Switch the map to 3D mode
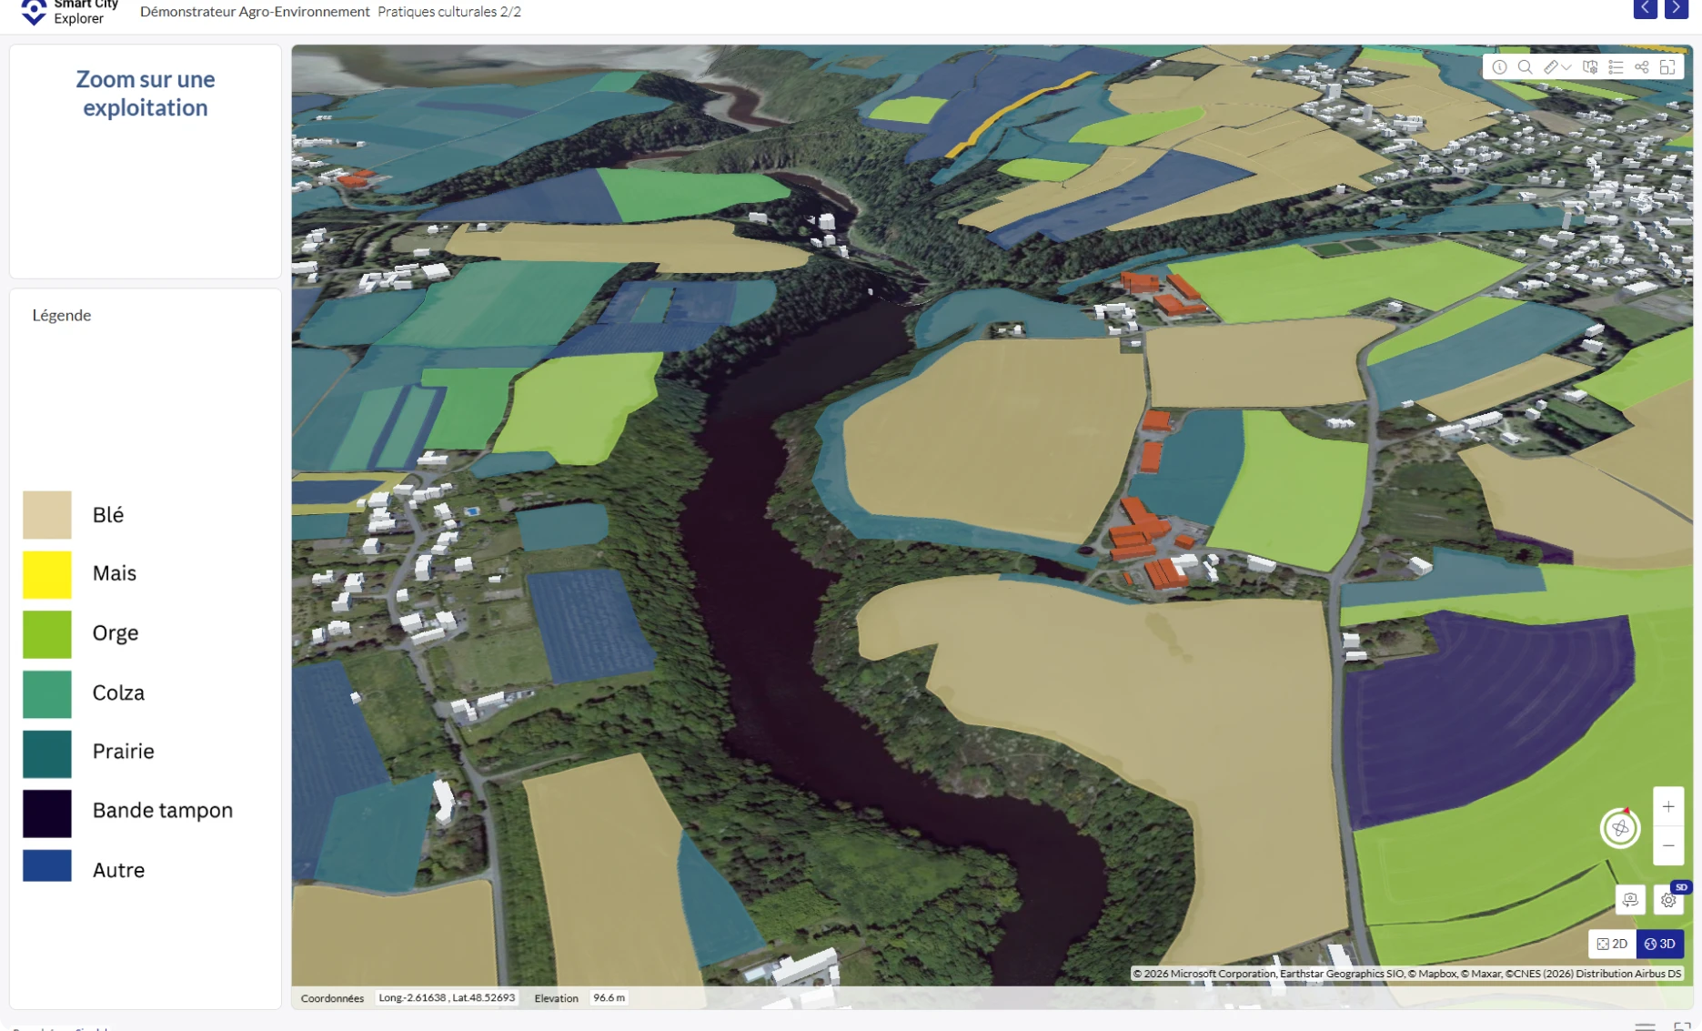The height and width of the screenshot is (1031, 1702). coord(1660,944)
